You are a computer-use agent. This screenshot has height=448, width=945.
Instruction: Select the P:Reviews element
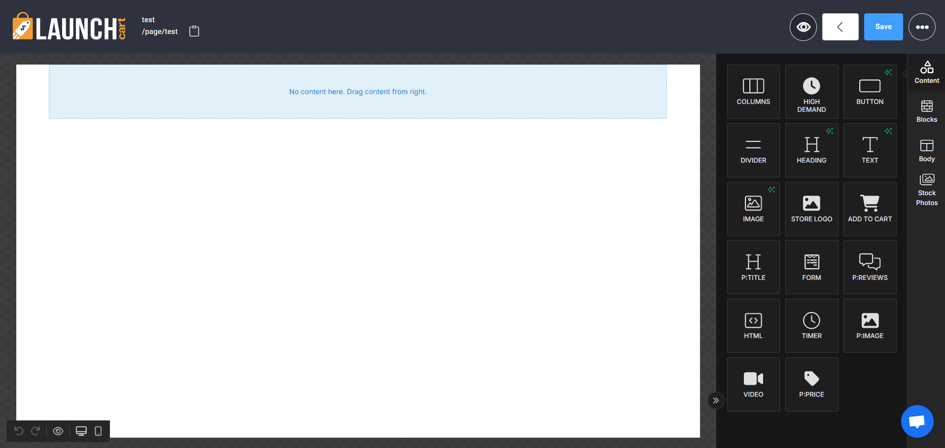[x=870, y=267]
